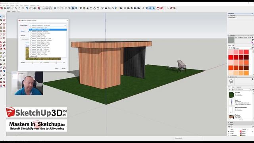The width and height of the screenshot is (254, 143).
Task: Choose the Line pencil tool
Action: pos(1,24)
